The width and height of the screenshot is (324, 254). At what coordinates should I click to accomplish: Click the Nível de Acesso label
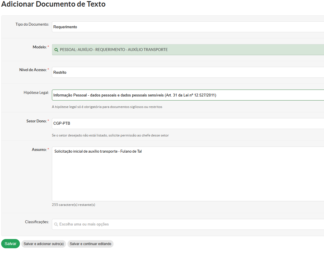pyautogui.click(x=33, y=70)
